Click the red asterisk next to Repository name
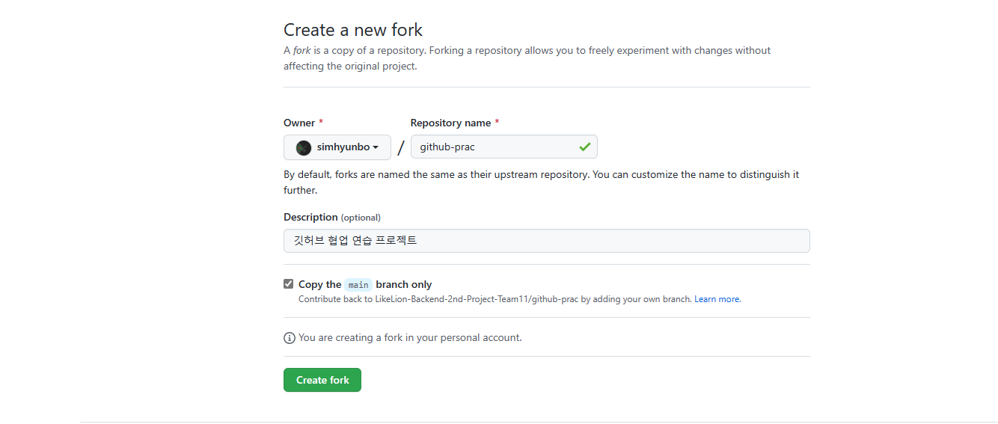Image resolution: width=998 pixels, height=424 pixels. point(497,123)
